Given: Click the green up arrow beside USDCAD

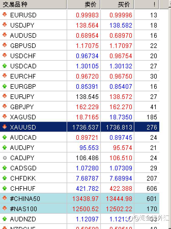Looking at the screenshot, I should tap(5, 66).
